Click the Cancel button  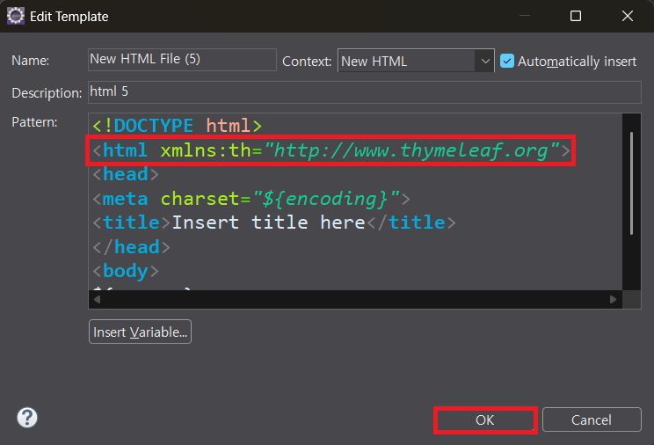point(592,419)
